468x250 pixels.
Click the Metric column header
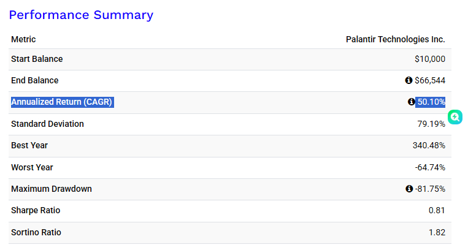click(x=23, y=39)
